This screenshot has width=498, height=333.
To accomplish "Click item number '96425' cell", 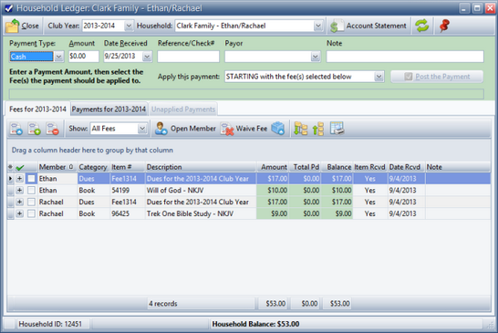I will tap(128, 213).
